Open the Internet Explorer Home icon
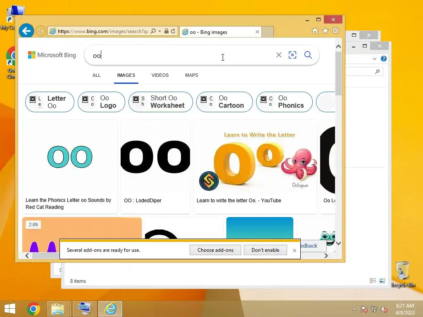423x317 pixels. click(x=315, y=31)
